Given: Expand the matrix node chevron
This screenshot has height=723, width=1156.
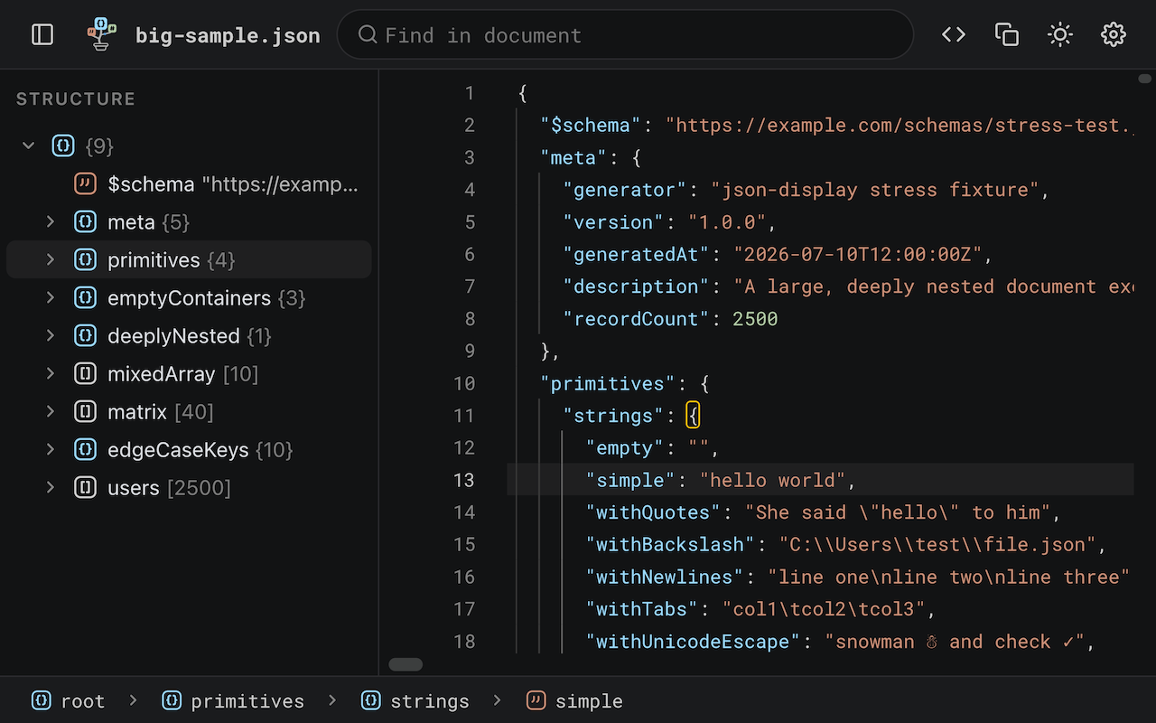Looking at the screenshot, I should (51, 411).
